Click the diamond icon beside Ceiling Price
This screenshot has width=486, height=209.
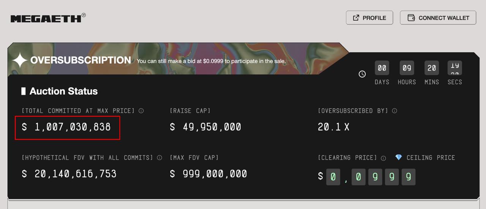click(x=398, y=158)
